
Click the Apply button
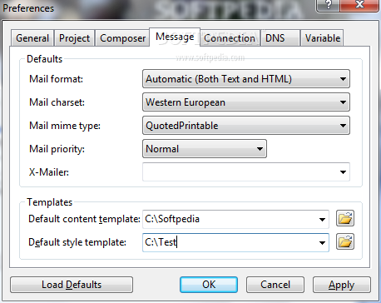pos(342,285)
